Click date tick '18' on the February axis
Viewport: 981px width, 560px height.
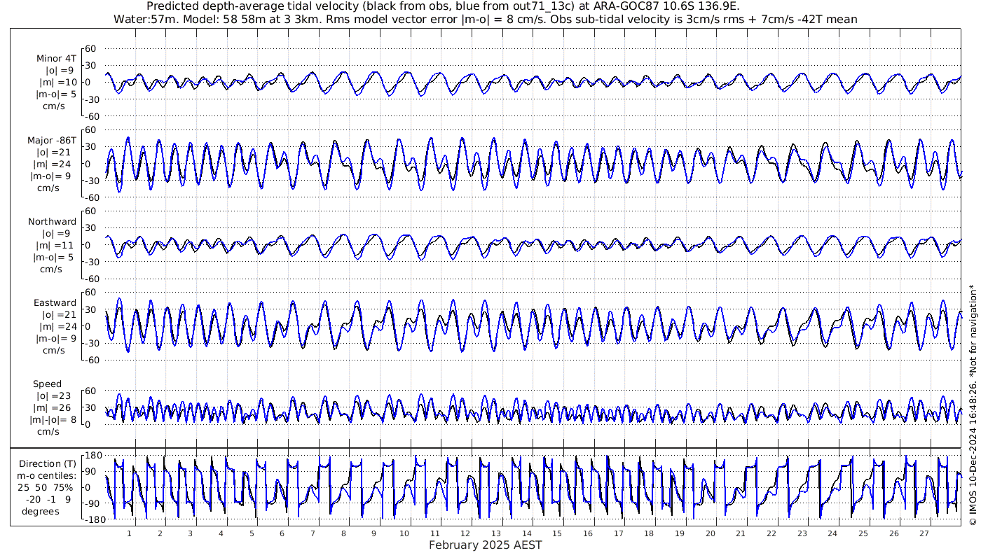coord(649,533)
